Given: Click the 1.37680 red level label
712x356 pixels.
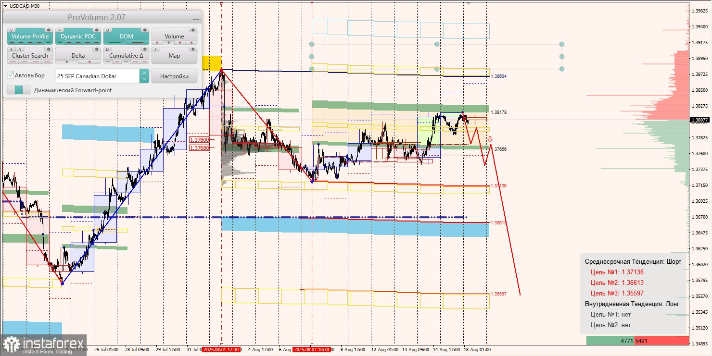Looking at the screenshot, I should tap(200, 148).
